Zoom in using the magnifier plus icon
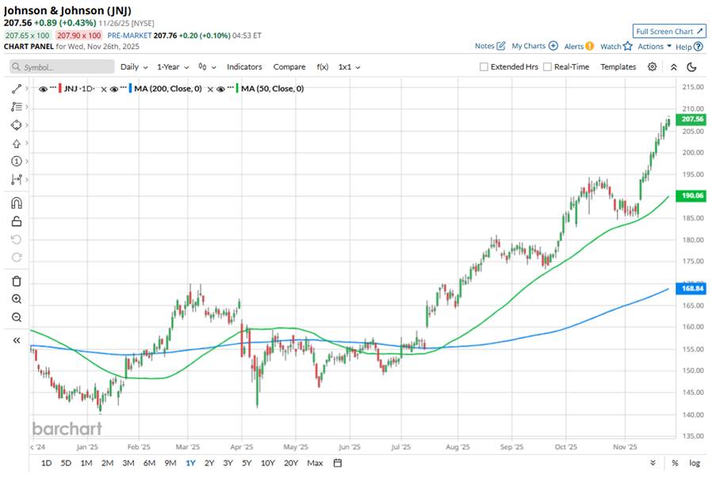716x478 pixels. [x=16, y=299]
